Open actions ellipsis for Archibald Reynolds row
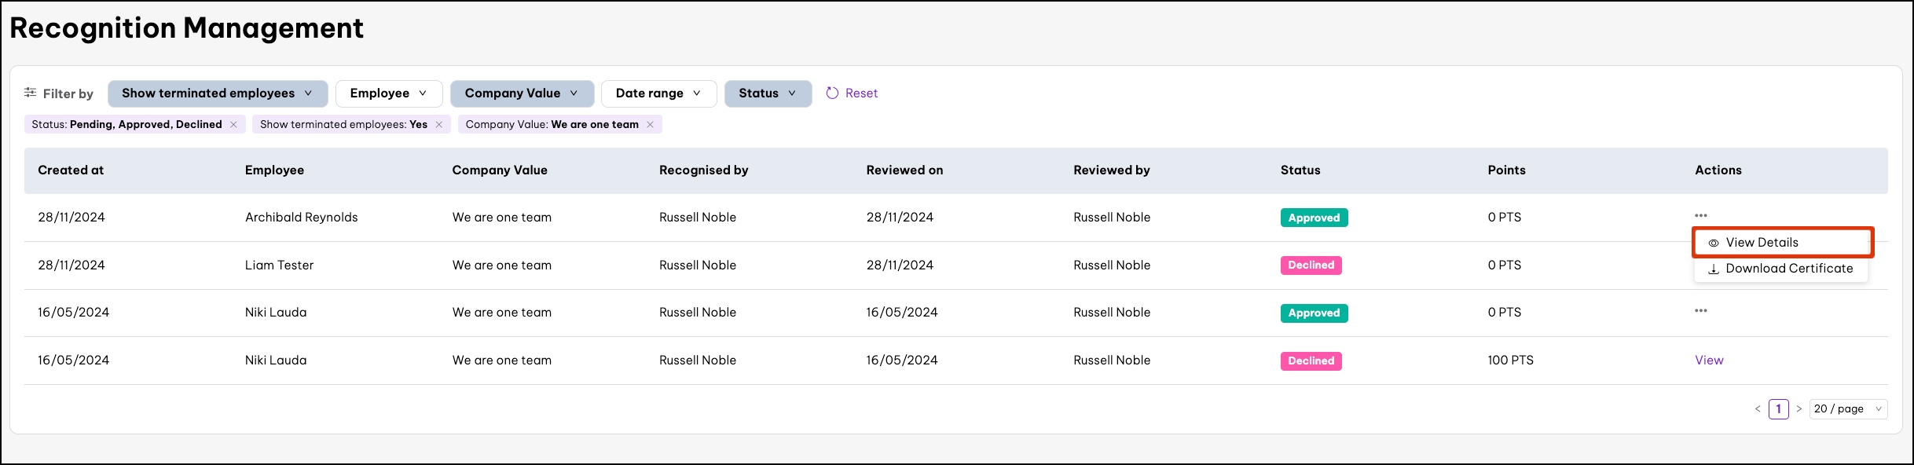 click(1700, 216)
